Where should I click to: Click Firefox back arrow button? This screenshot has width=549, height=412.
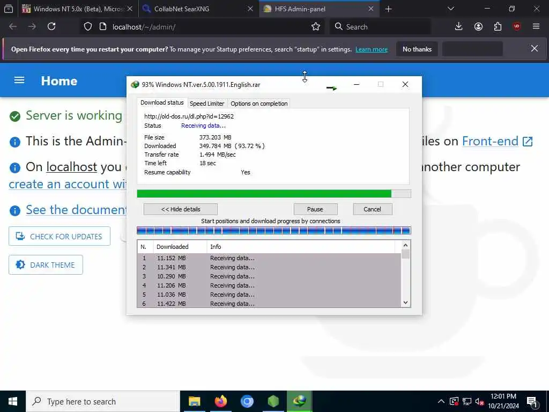pos(13,27)
